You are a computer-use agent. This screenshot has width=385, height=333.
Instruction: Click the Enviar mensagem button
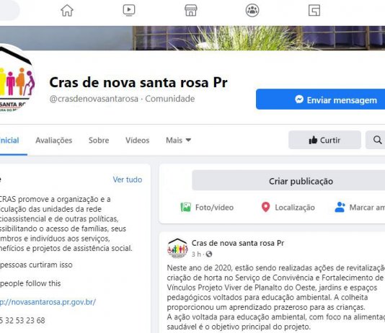click(320, 99)
